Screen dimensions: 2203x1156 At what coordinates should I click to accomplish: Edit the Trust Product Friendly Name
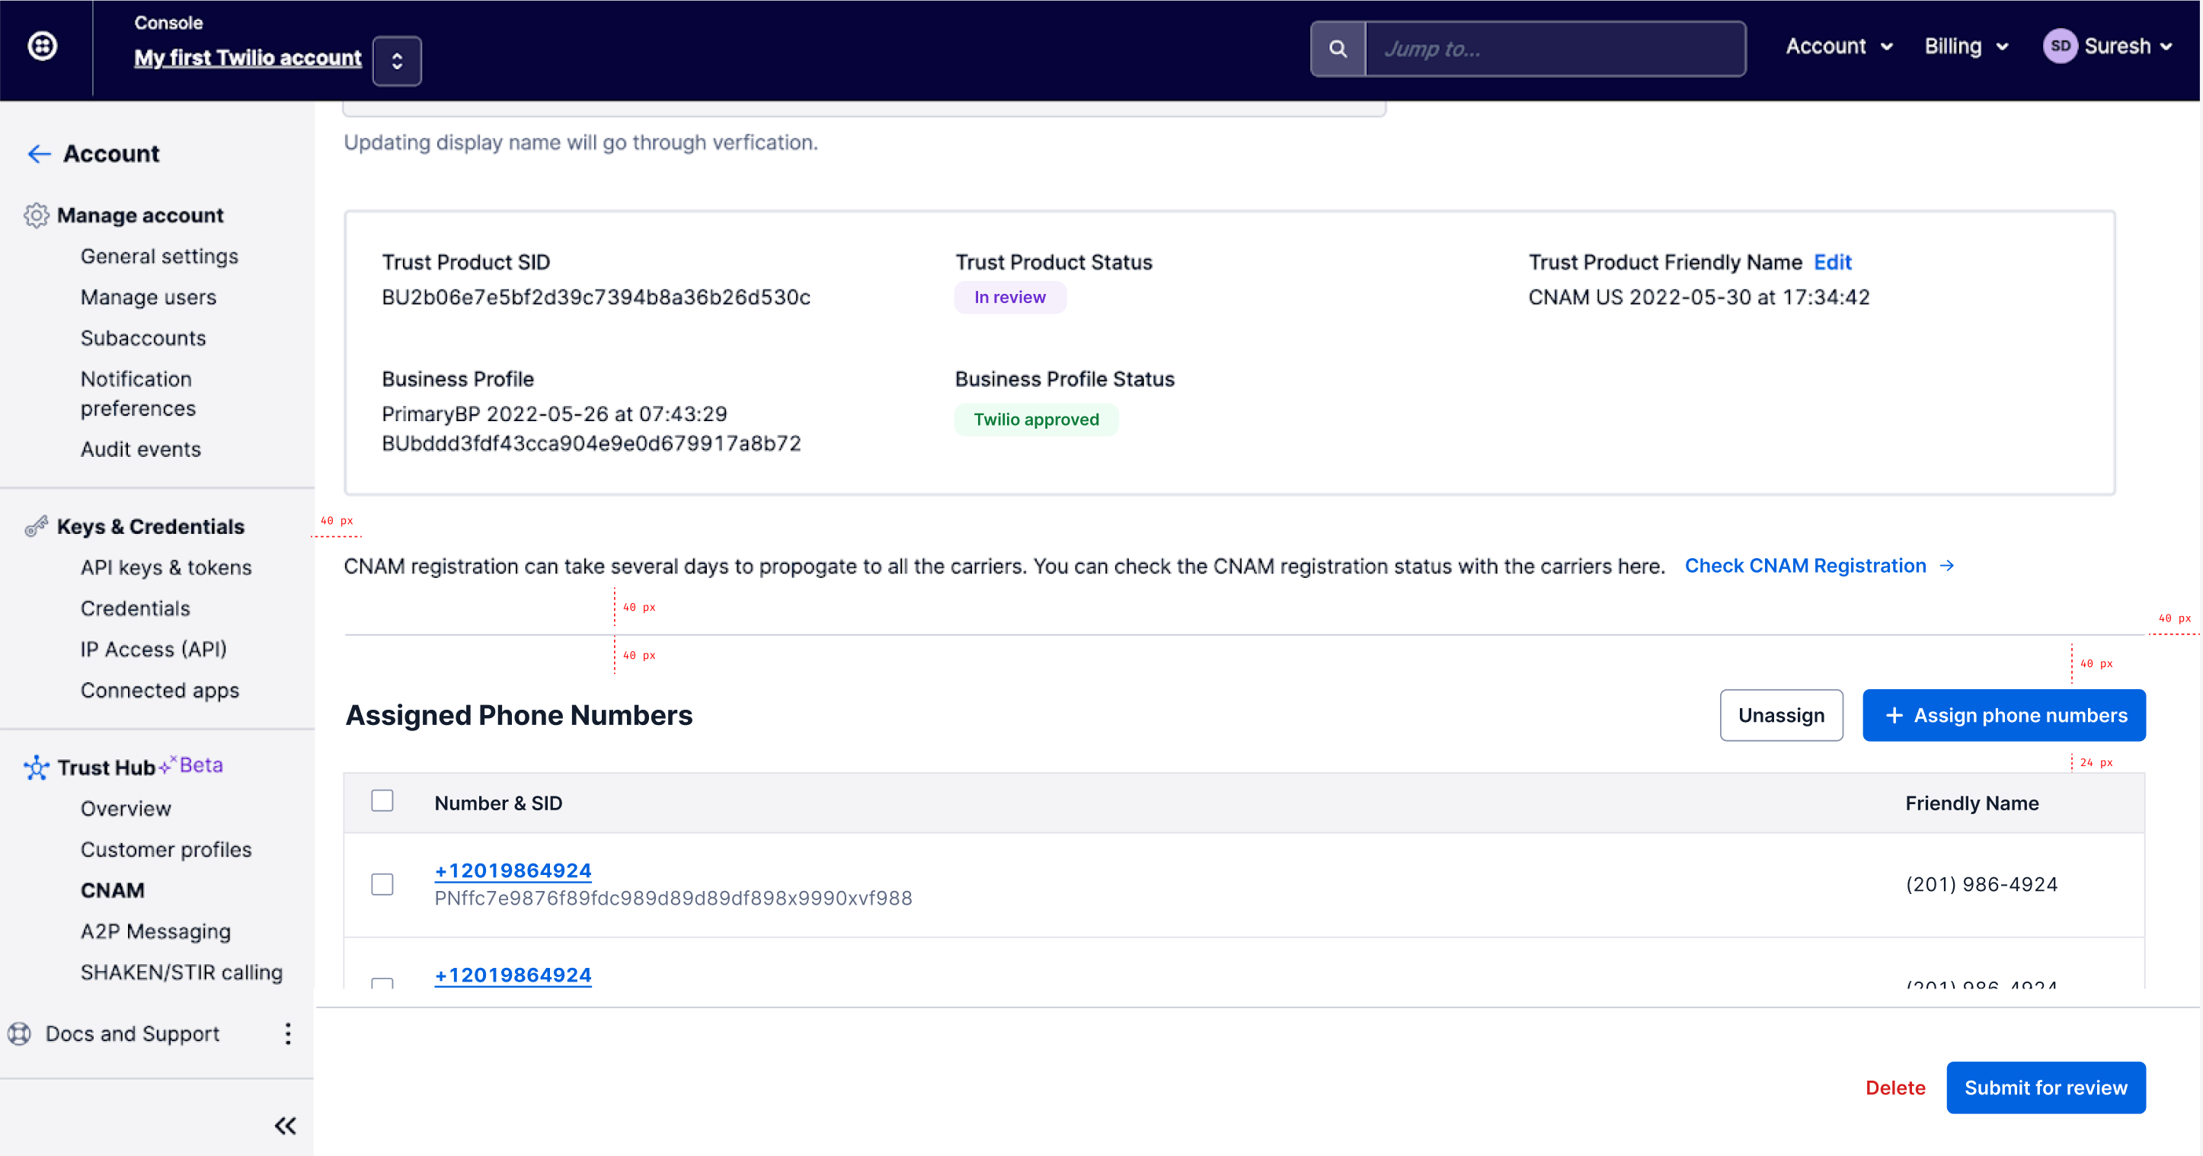click(1832, 263)
